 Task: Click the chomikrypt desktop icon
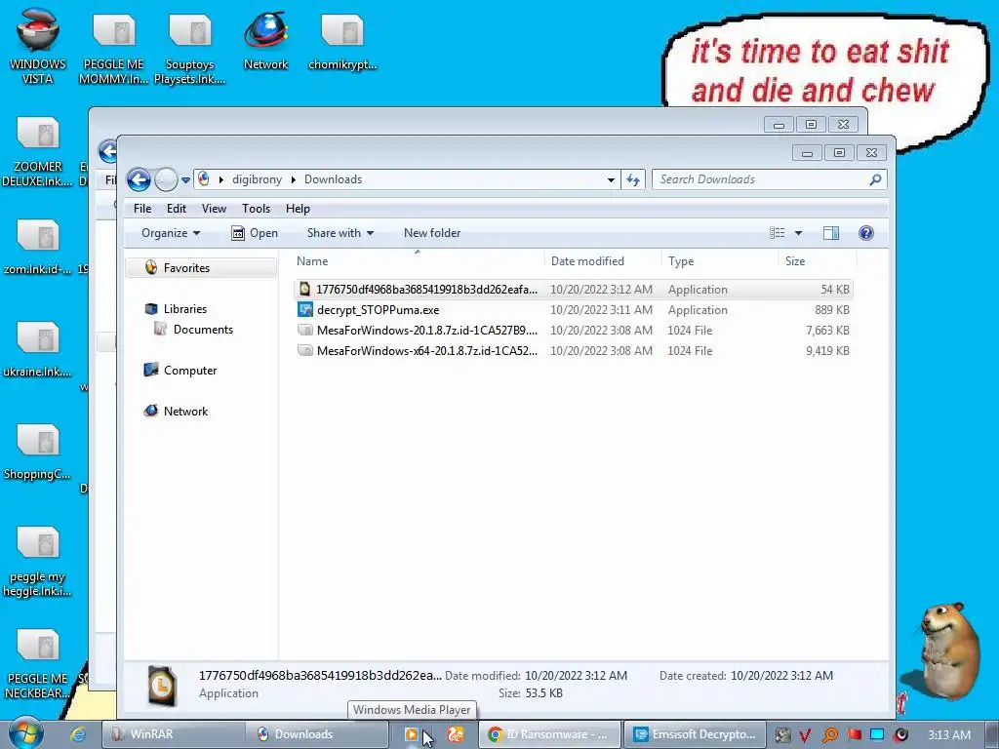pos(342,41)
